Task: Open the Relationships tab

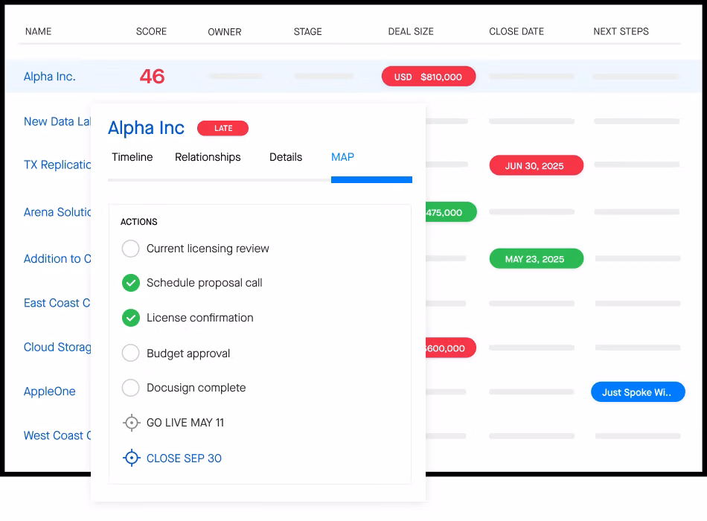Action: [x=208, y=157]
